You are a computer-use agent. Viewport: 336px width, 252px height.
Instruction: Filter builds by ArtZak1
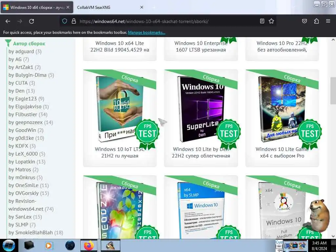(24, 67)
